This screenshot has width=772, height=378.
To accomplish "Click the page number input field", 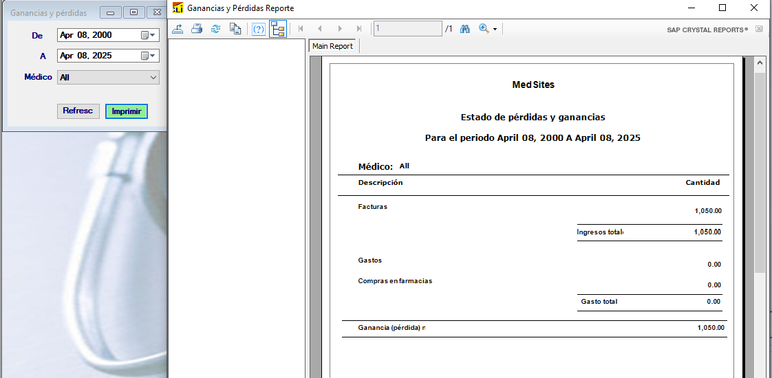I will (407, 29).
